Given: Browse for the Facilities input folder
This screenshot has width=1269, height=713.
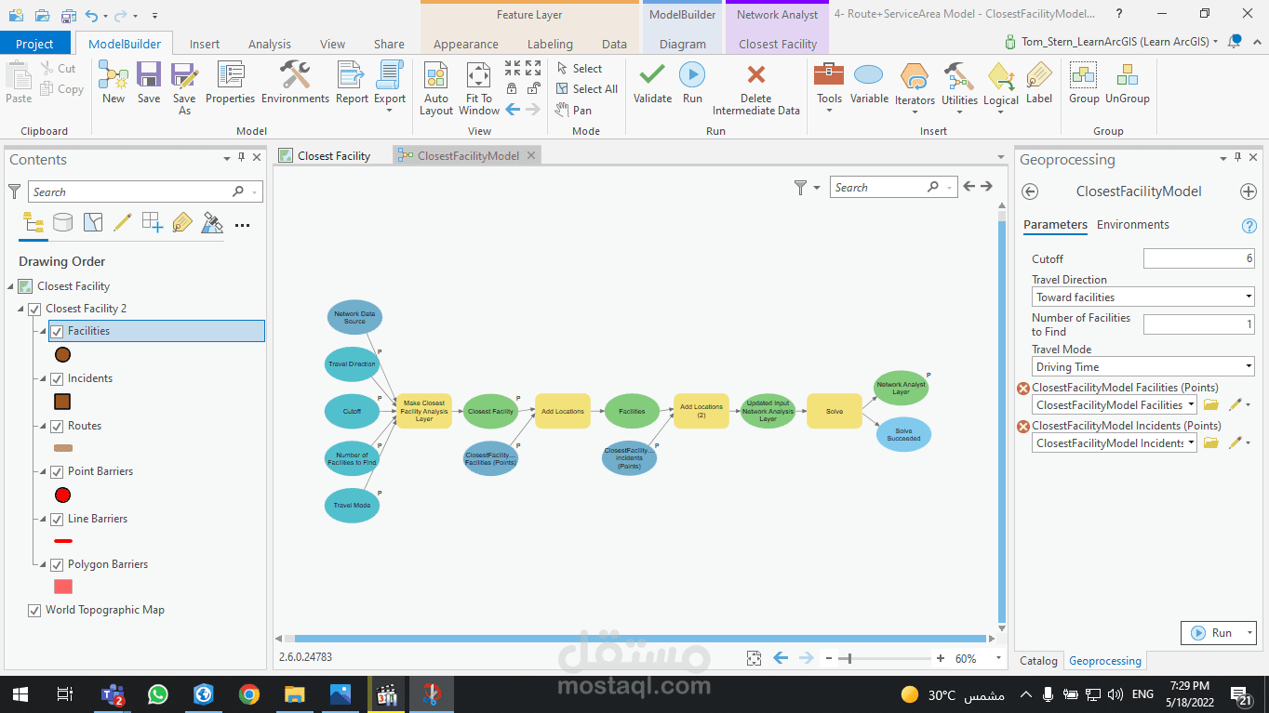Looking at the screenshot, I should pyautogui.click(x=1210, y=405).
